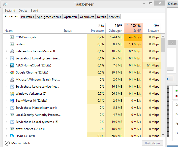Viewport: 178px width, 147px height.
Task: Open the Opties menu
Action: (x=23, y=11)
